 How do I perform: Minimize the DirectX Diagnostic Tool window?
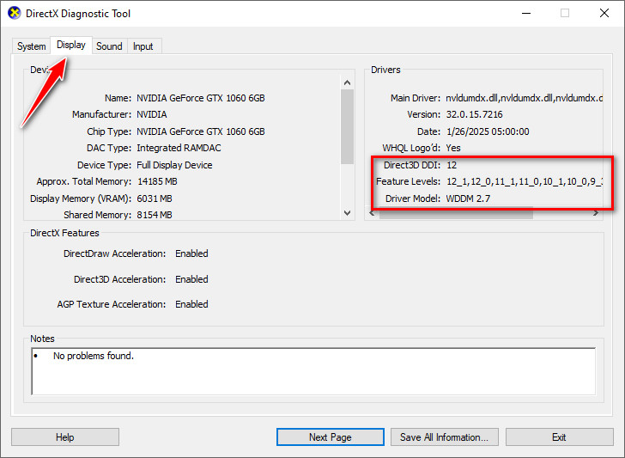(526, 13)
